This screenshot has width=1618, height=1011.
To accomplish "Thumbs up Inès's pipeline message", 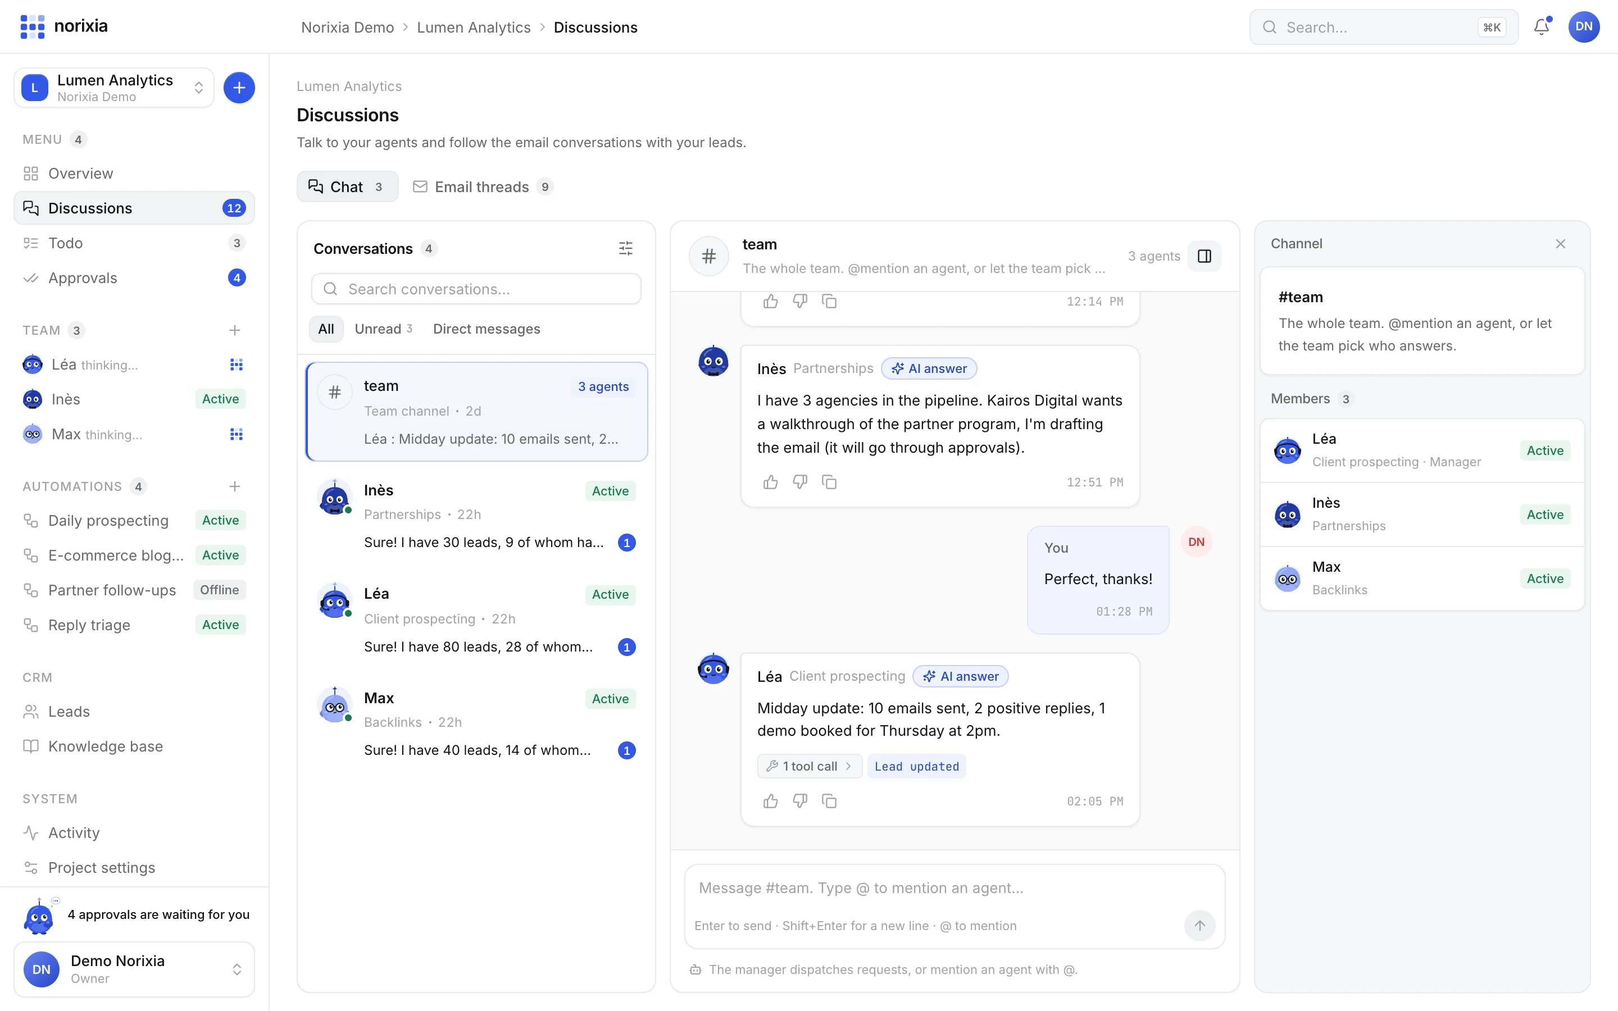I will (770, 482).
